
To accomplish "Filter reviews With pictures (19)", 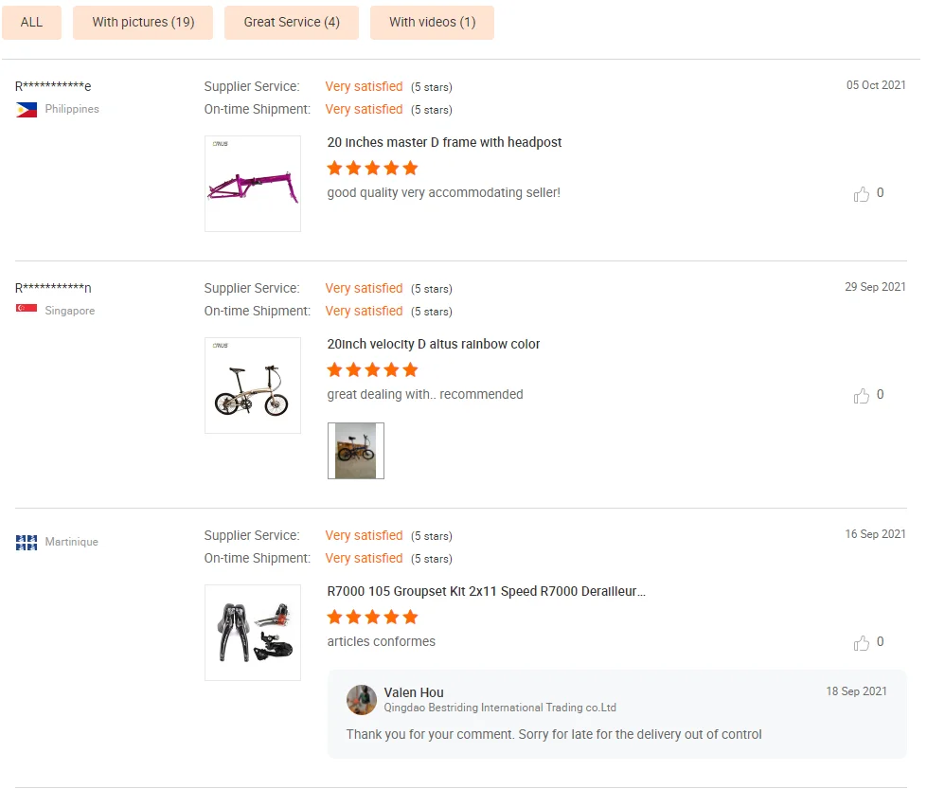I will click(143, 23).
